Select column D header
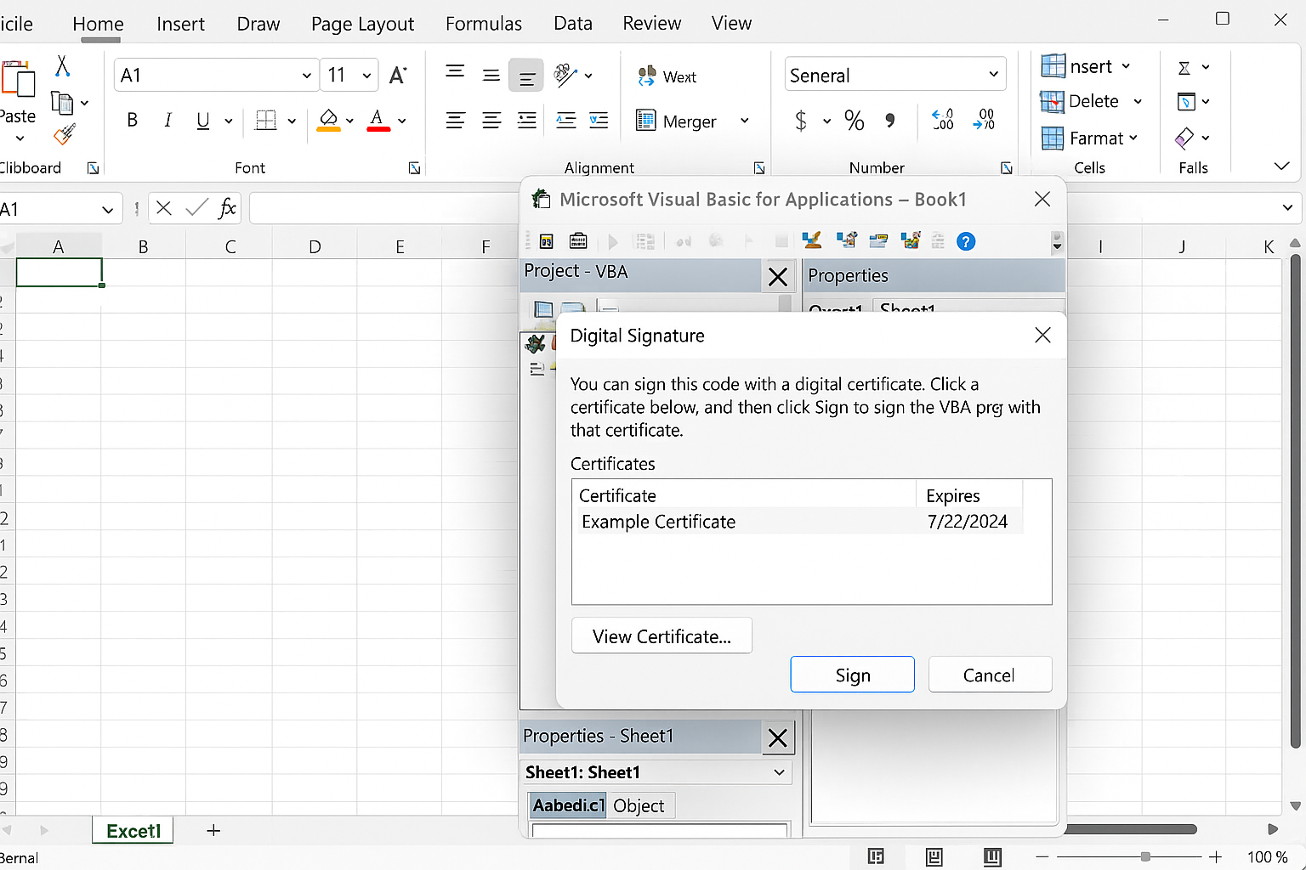This screenshot has height=870, width=1306. (x=315, y=246)
